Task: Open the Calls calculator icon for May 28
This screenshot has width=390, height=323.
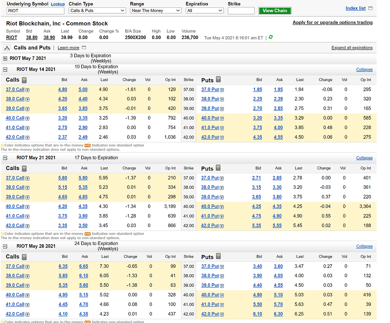Action: click(24, 257)
